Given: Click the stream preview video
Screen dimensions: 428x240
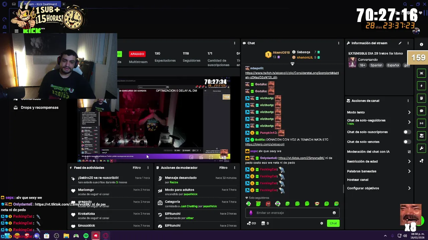Looking at the screenshot, I should point(154,120).
